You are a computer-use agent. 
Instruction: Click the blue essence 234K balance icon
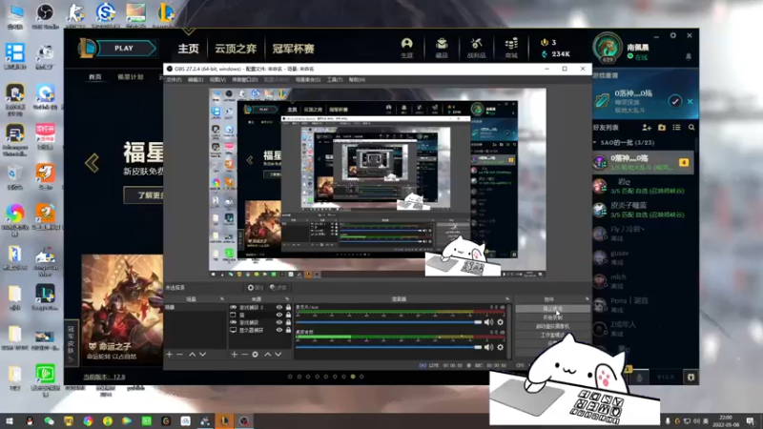click(x=545, y=54)
